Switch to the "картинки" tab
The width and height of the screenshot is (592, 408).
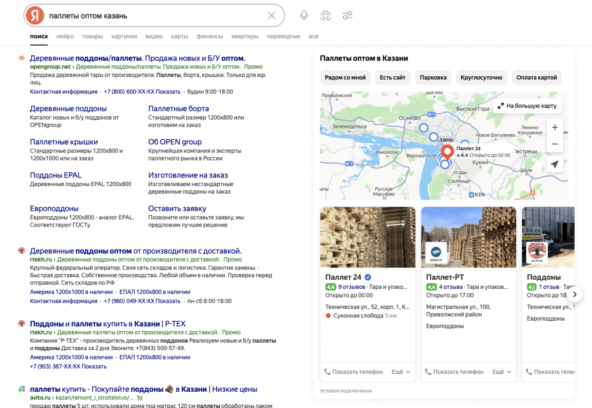point(124,36)
